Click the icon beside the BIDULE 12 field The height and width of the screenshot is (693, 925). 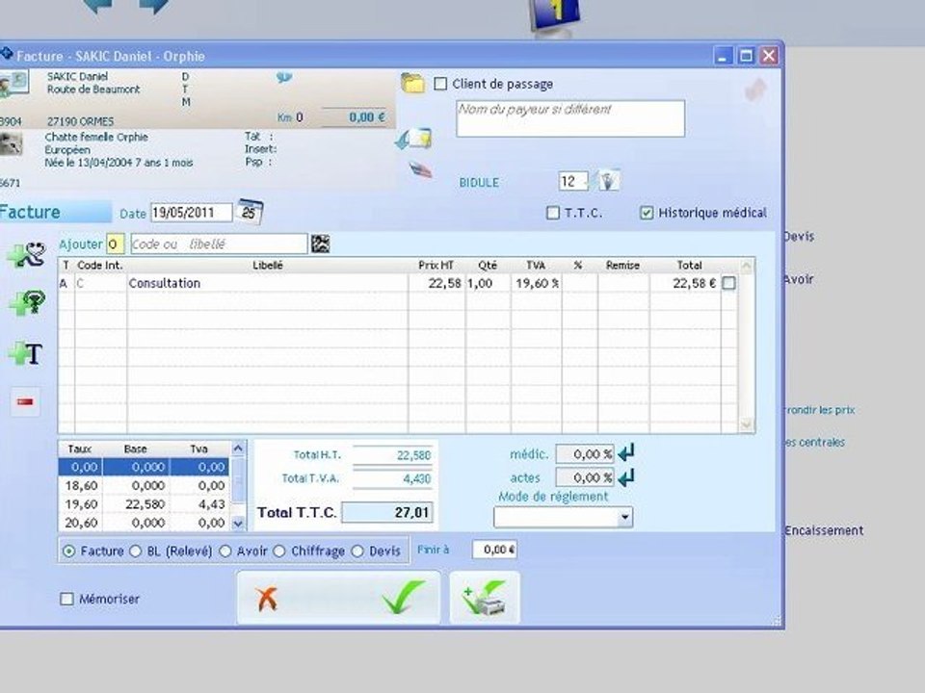pos(609,180)
